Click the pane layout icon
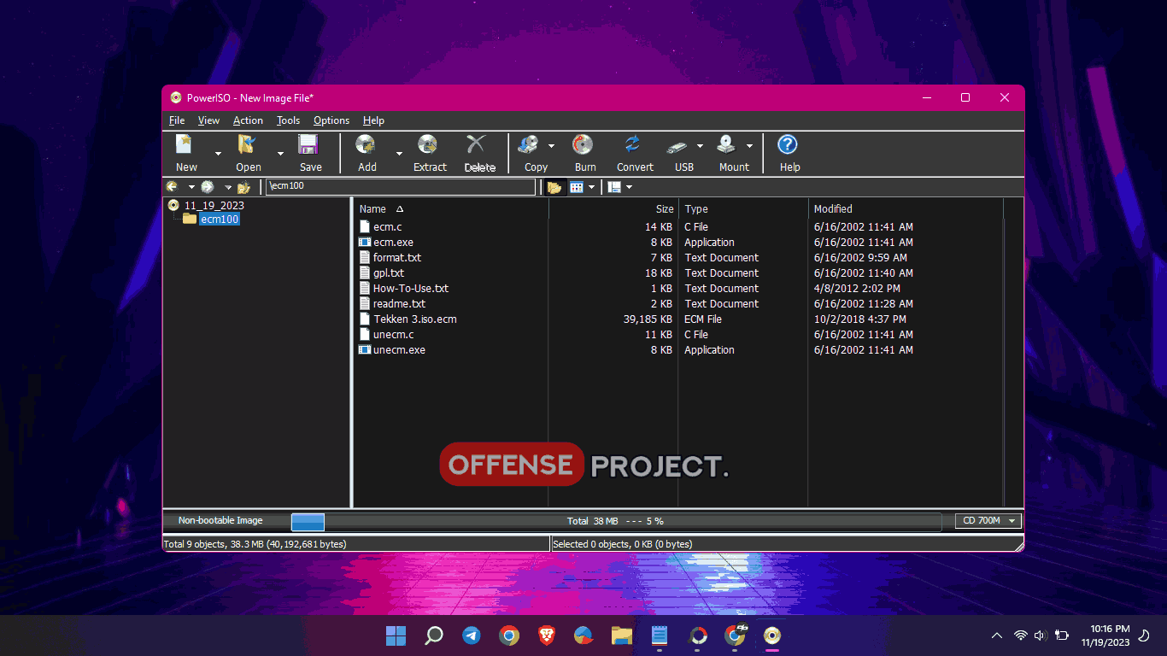Image resolution: width=1167 pixels, height=656 pixels. (x=614, y=187)
